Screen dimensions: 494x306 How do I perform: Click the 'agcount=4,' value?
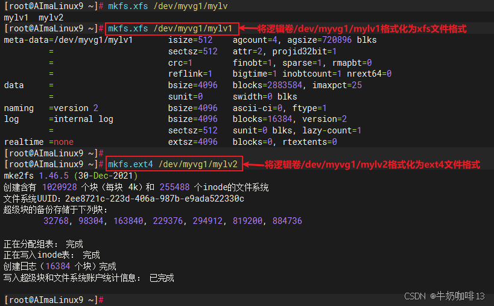pos(258,40)
